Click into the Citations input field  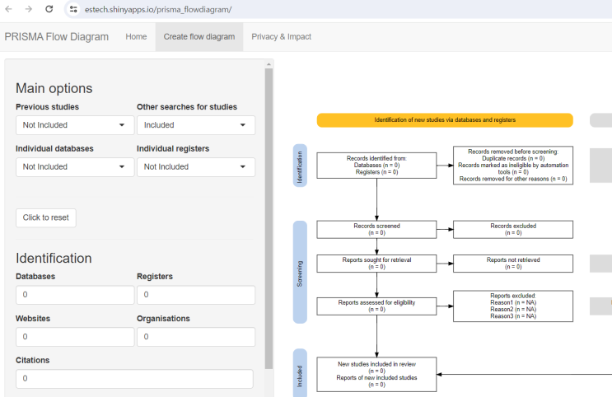[x=134, y=379]
